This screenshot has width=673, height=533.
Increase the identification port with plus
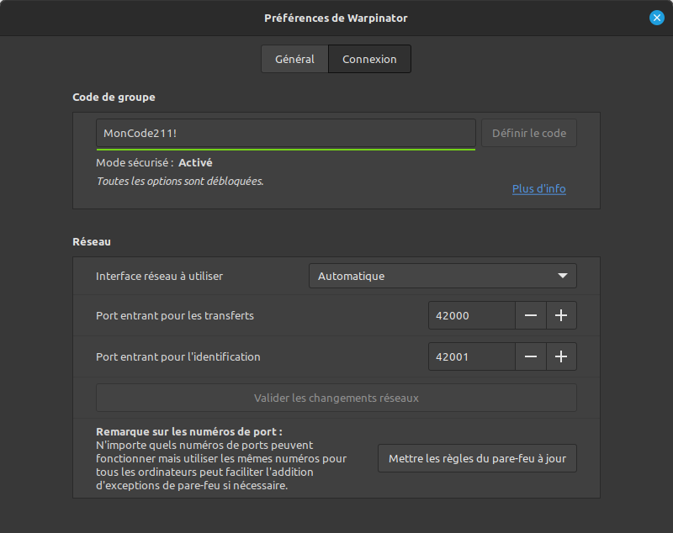pos(561,356)
